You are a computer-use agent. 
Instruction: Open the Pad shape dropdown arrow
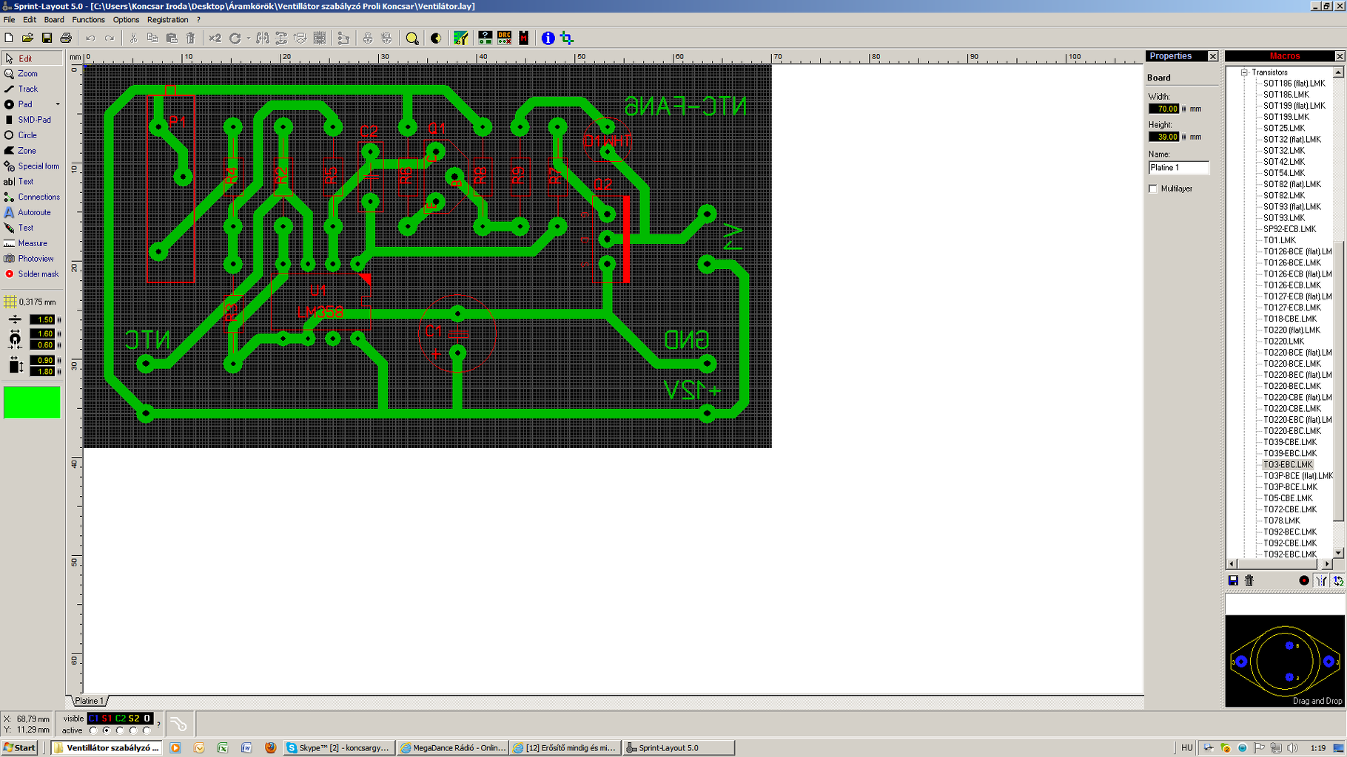[58, 104]
